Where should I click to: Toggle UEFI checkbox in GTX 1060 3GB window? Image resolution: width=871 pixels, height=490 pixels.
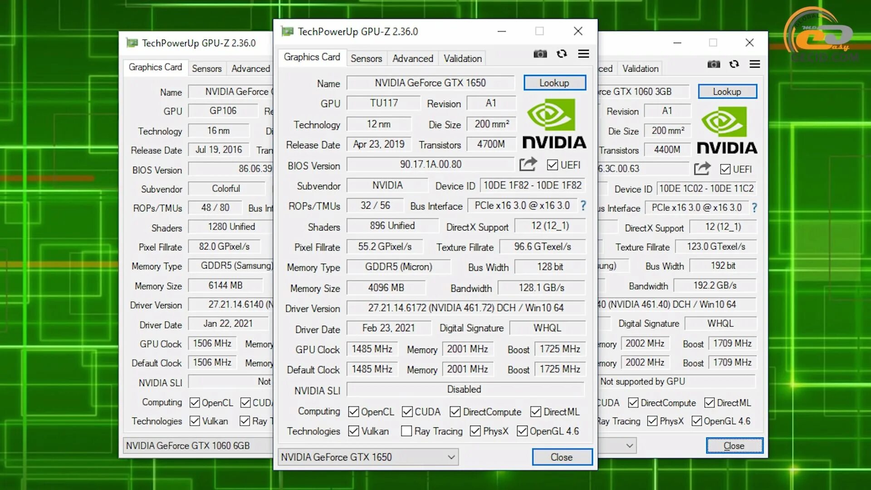point(725,169)
